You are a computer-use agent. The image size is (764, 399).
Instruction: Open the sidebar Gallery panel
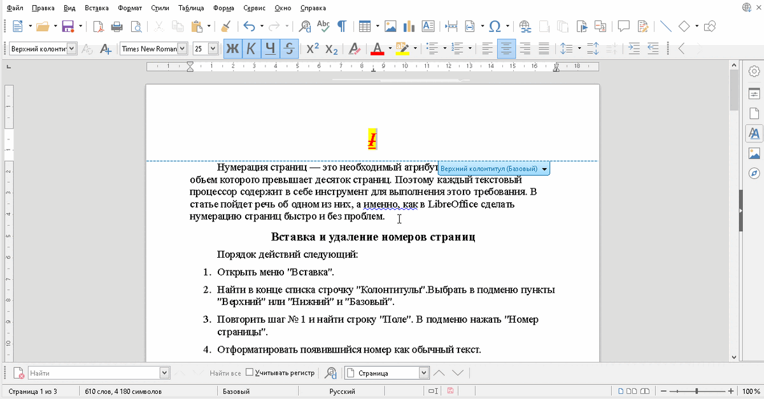[754, 153]
